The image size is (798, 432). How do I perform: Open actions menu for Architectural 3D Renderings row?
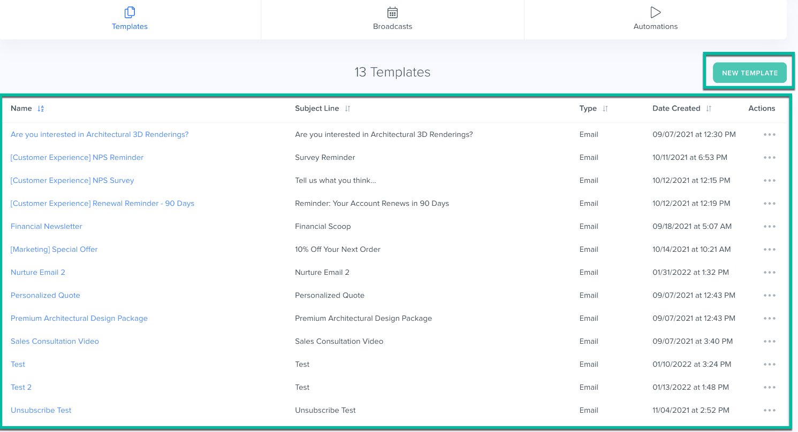point(770,135)
